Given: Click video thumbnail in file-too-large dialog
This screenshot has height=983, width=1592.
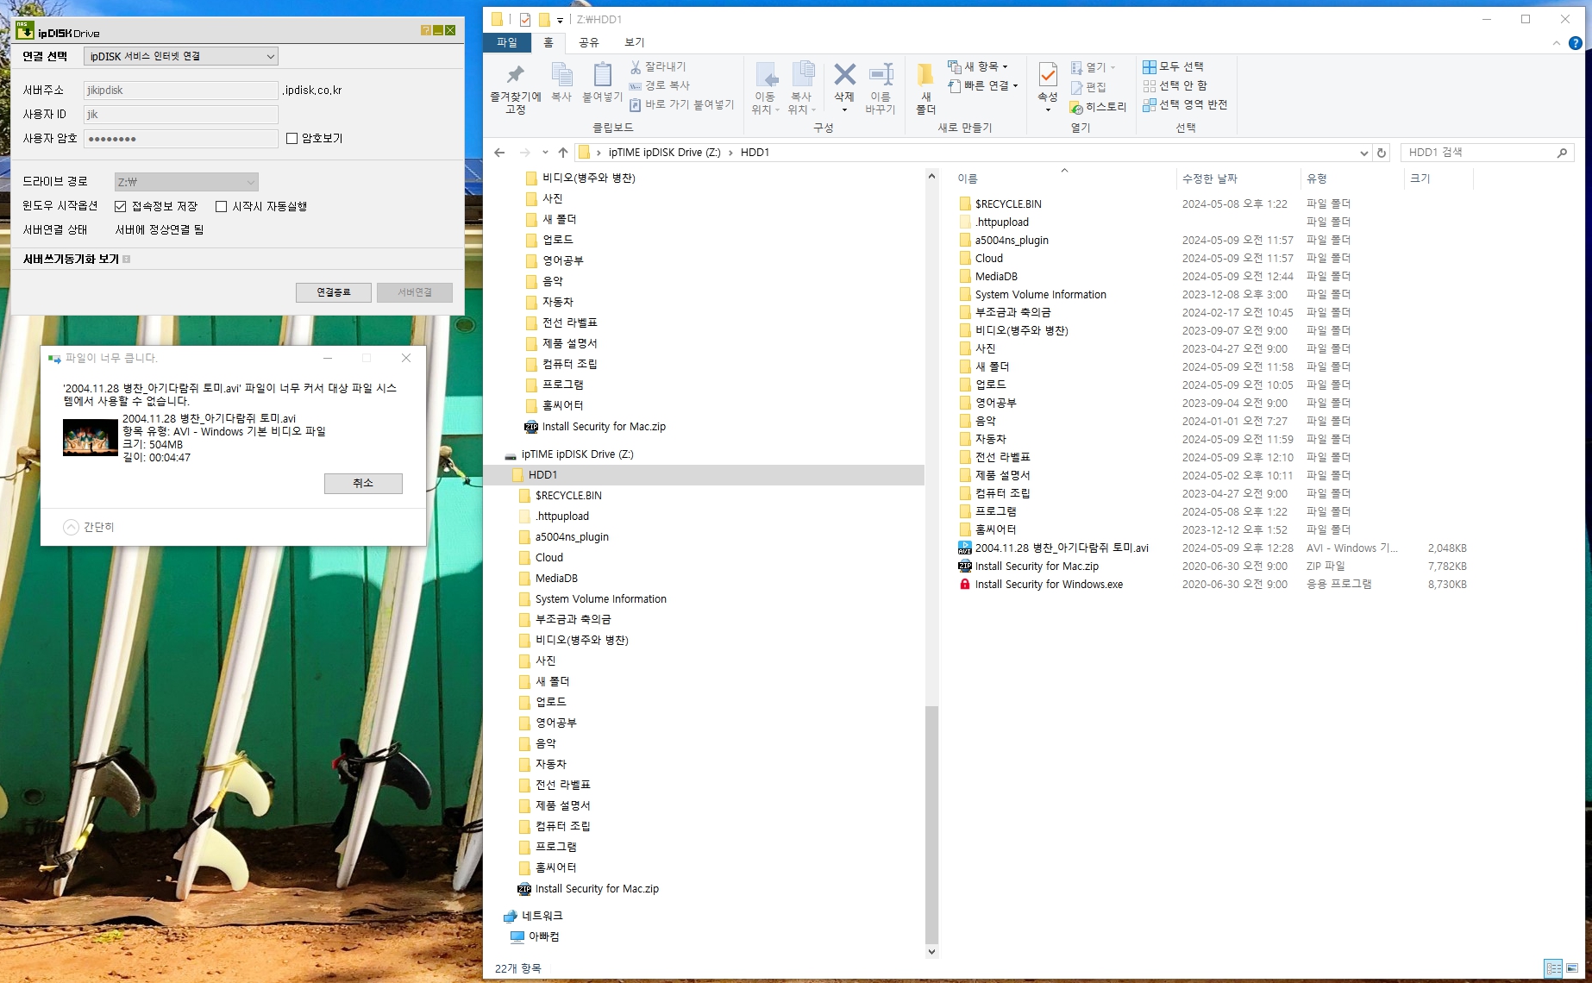Looking at the screenshot, I should tap(91, 437).
